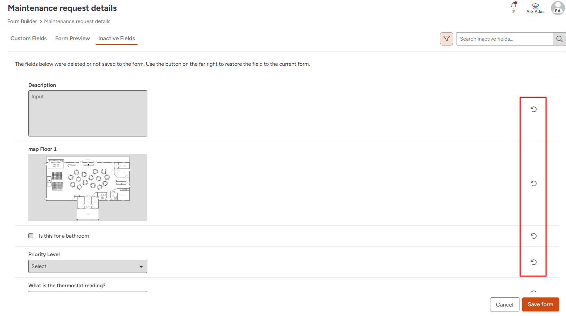Restore the map Floor 1 field
Screen dimensions: 566x316
533,183
